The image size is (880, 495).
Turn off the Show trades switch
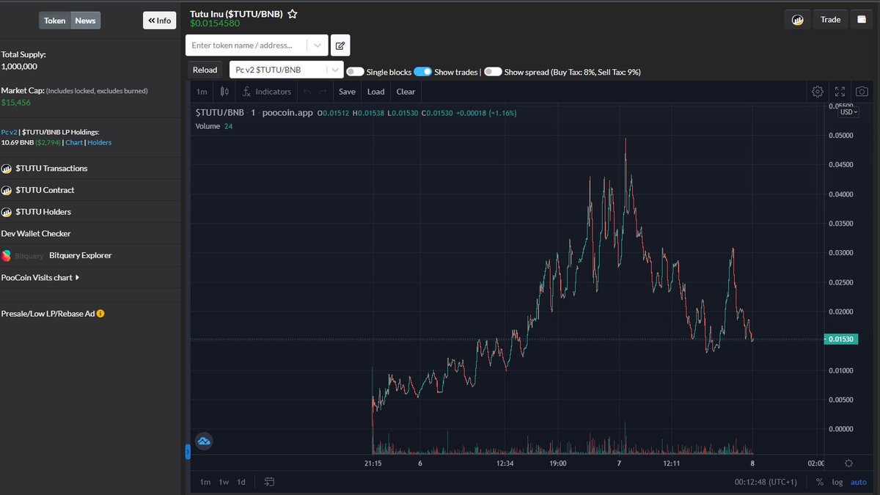tap(422, 72)
